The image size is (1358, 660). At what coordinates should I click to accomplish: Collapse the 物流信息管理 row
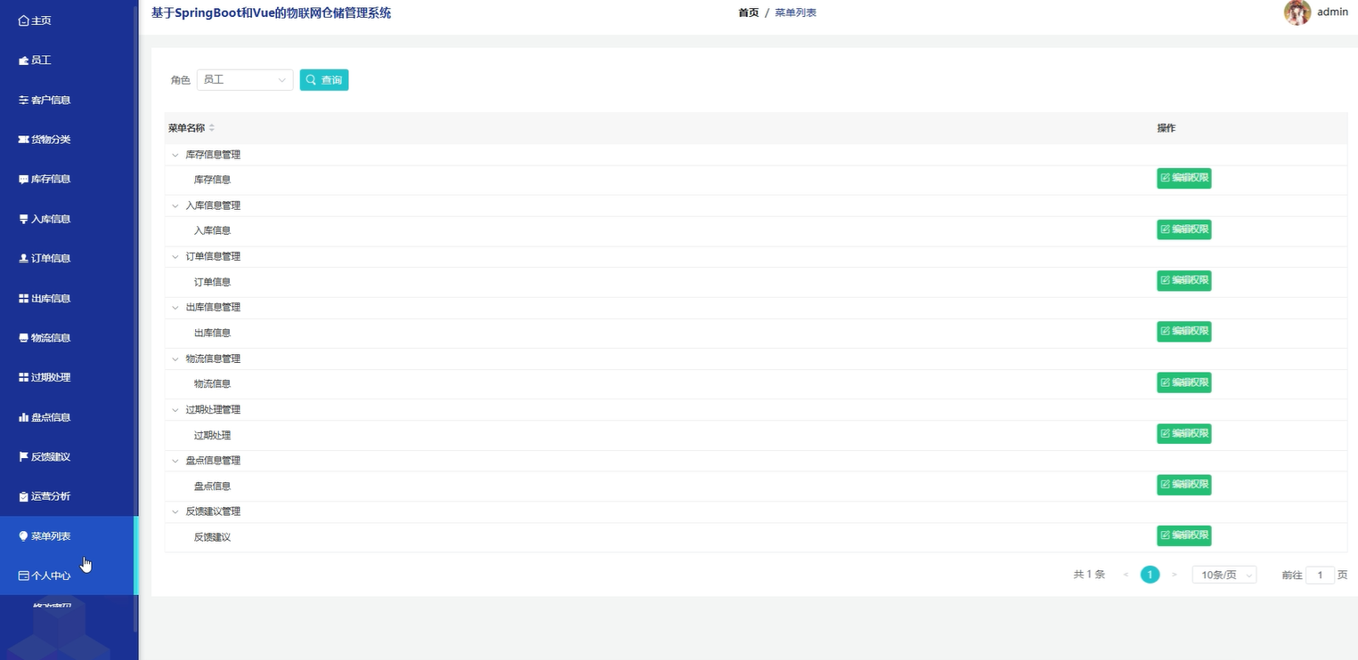click(175, 358)
